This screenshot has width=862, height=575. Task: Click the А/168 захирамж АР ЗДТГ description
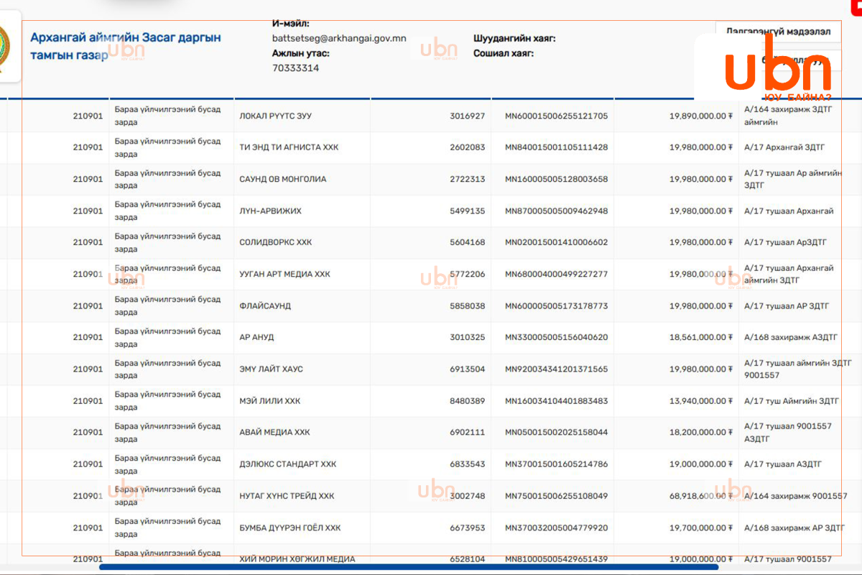794,528
